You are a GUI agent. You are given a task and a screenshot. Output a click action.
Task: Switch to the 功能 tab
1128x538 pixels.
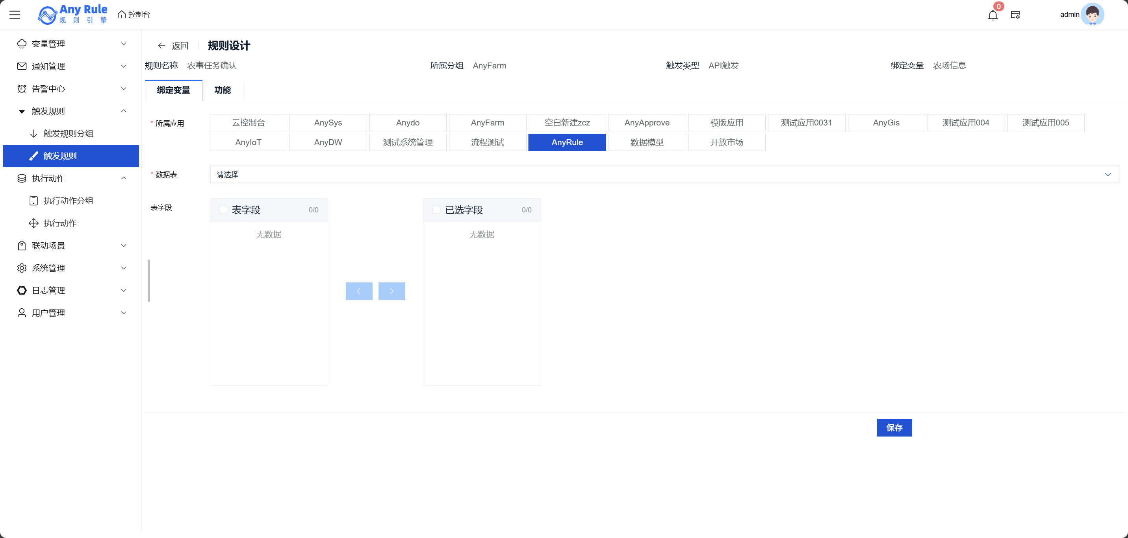(223, 90)
